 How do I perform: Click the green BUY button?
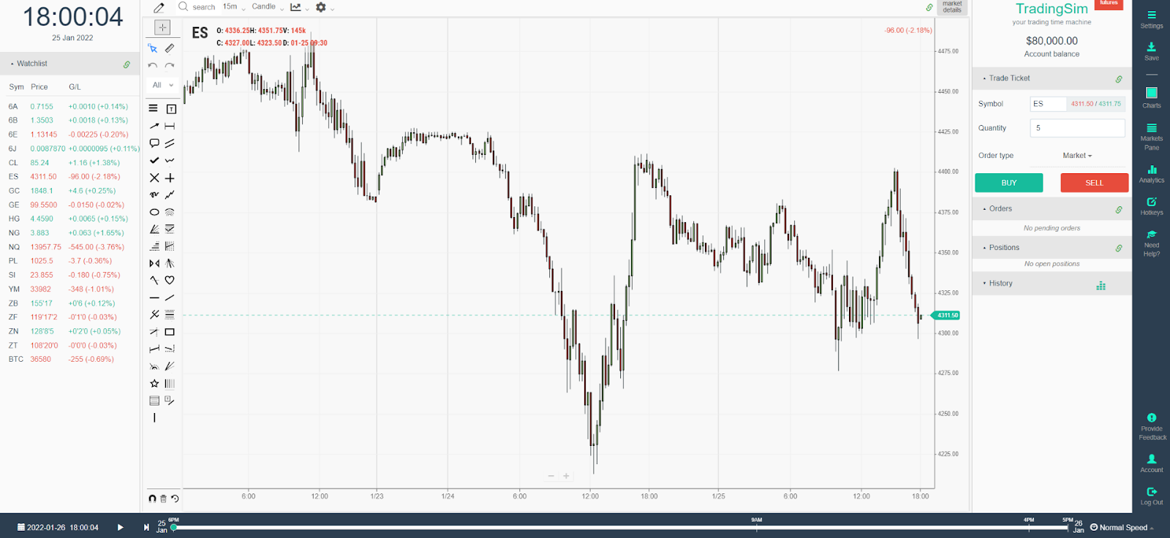(x=1009, y=183)
